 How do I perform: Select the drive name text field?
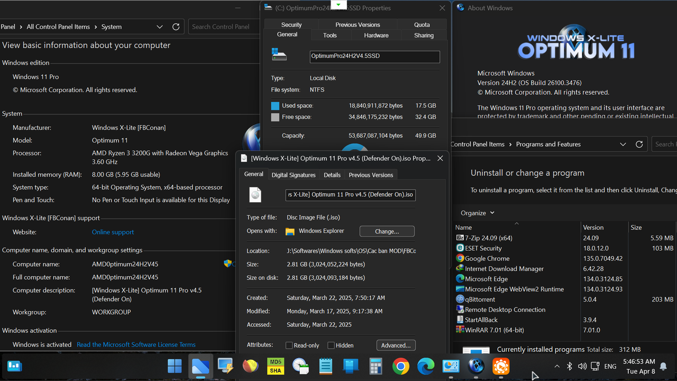pos(374,57)
